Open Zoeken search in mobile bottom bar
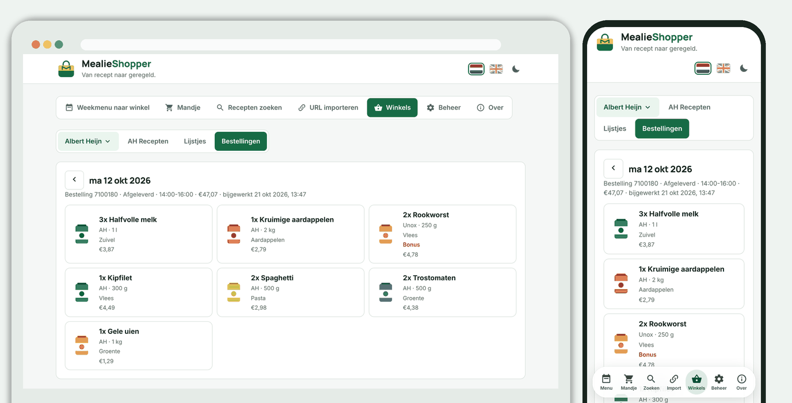This screenshot has height=403, width=792. click(651, 382)
